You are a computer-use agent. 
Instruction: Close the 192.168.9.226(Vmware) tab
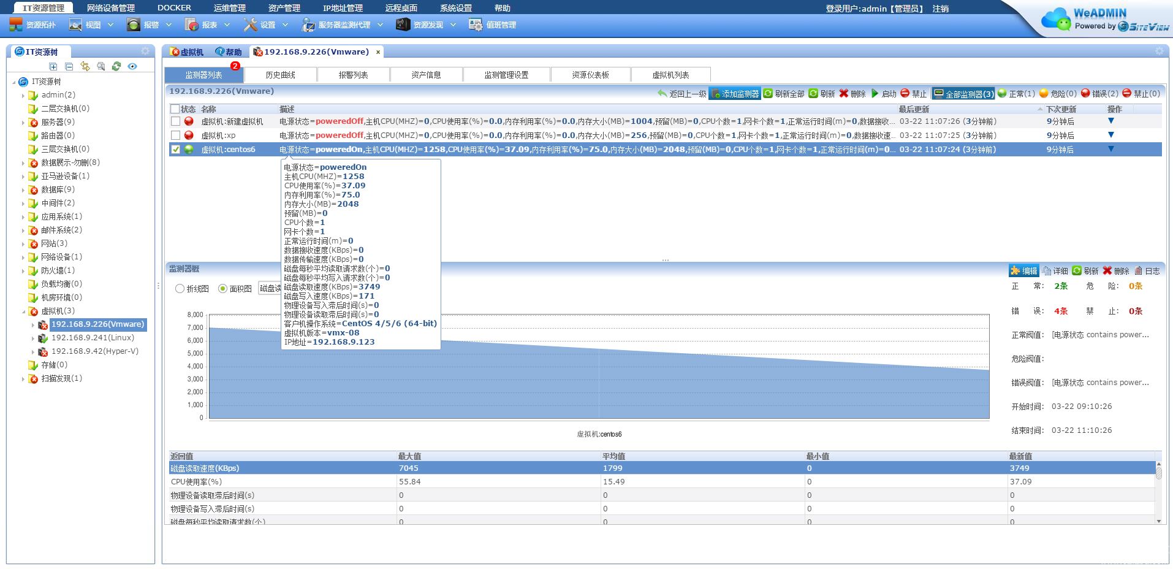[378, 52]
